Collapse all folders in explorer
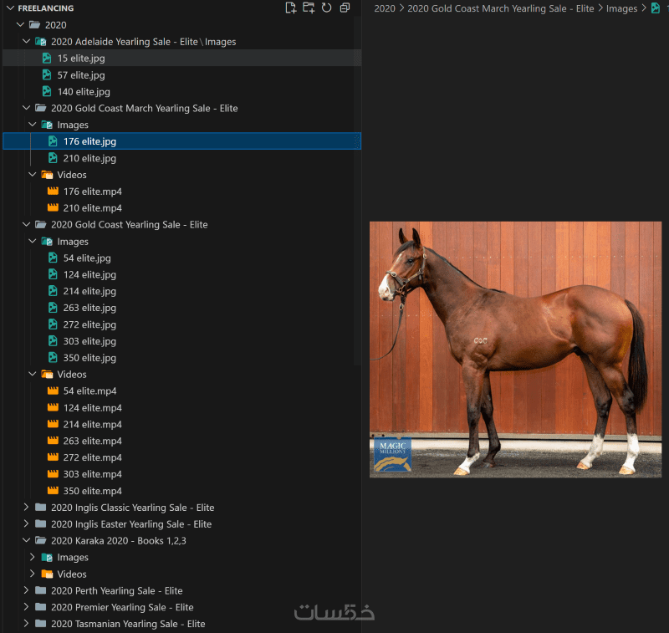 [x=345, y=8]
